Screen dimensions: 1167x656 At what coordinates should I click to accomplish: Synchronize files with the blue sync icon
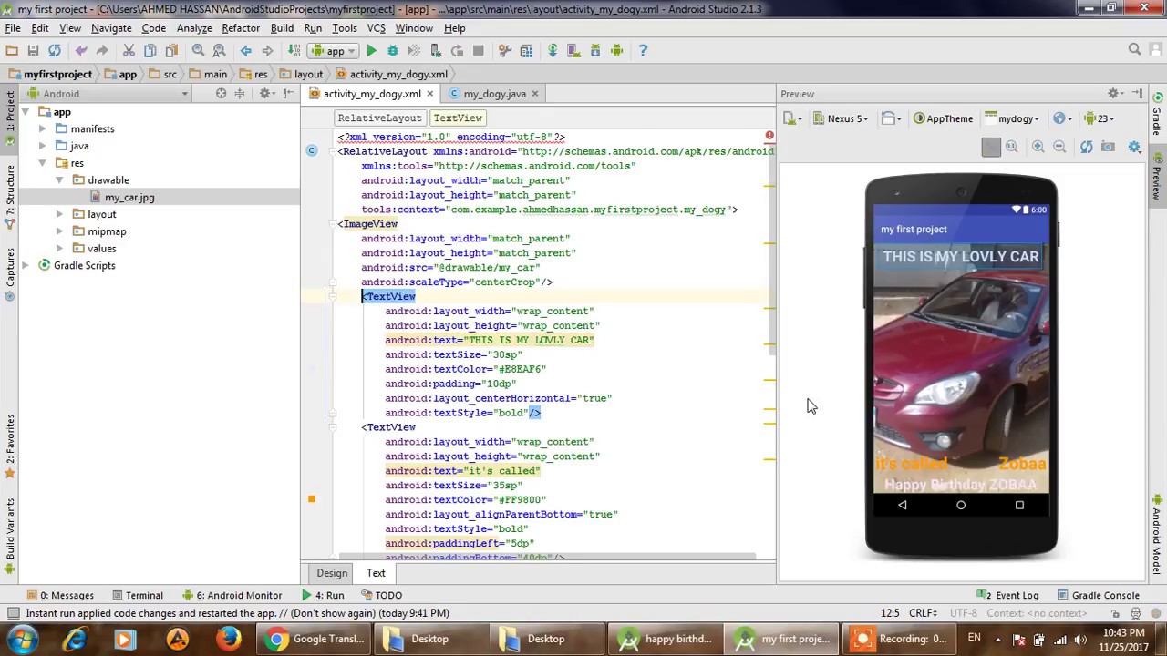tap(55, 51)
